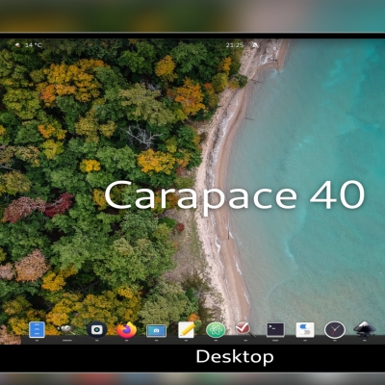Open the Tweaks toggle-switch app icon
The height and width of the screenshot is (385, 385).
point(305,330)
